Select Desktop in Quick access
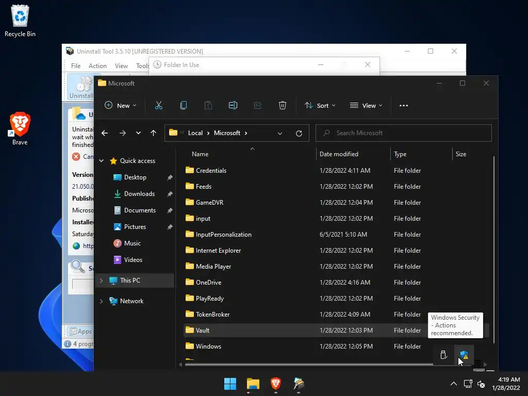This screenshot has width=528, height=396. 135,177
